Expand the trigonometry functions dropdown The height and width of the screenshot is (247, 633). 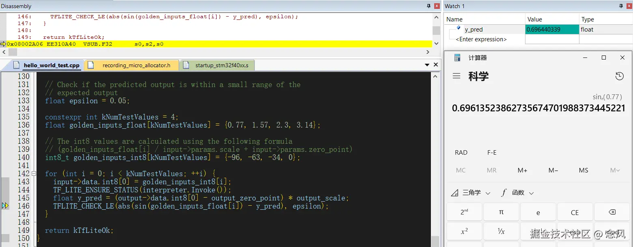click(472, 193)
